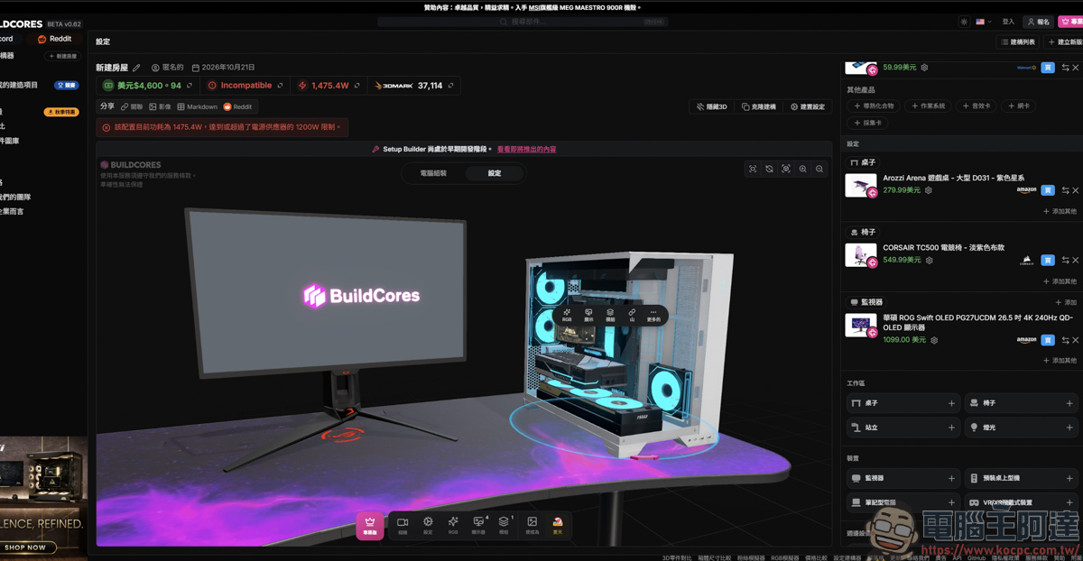This screenshot has height=561, width=1083.
Task: Add 音效卡 sound card product
Action: [977, 106]
